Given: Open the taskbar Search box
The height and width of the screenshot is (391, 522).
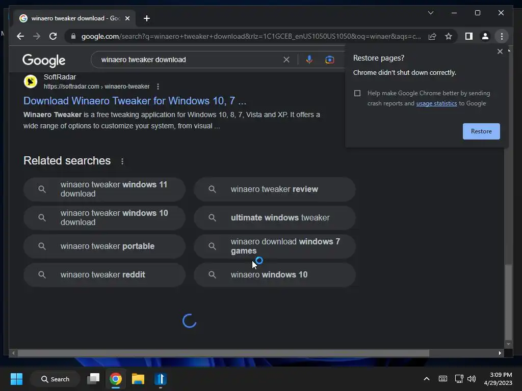Looking at the screenshot, I should pyautogui.click(x=55, y=379).
